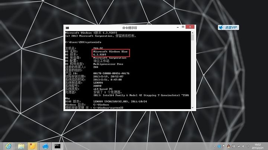Click the 命令提示符 window title
The image size is (268, 150).
[130, 28]
